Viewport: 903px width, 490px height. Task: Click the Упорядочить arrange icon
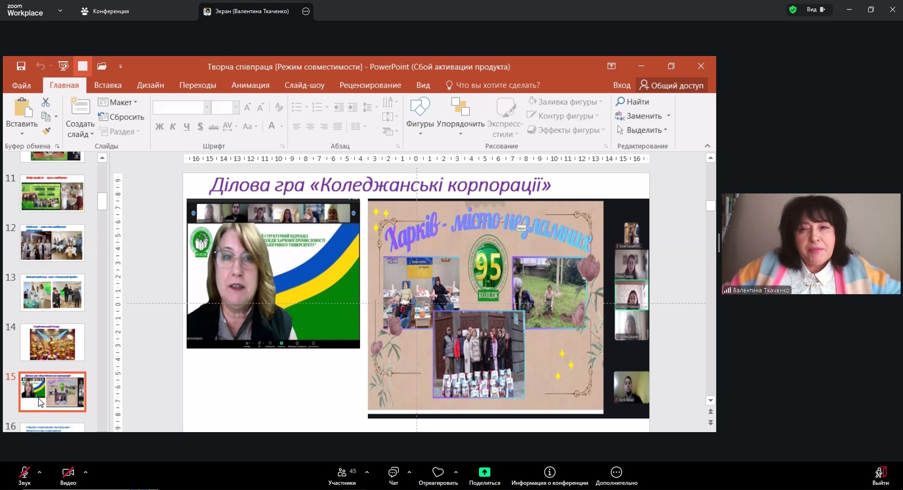click(x=460, y=107)
